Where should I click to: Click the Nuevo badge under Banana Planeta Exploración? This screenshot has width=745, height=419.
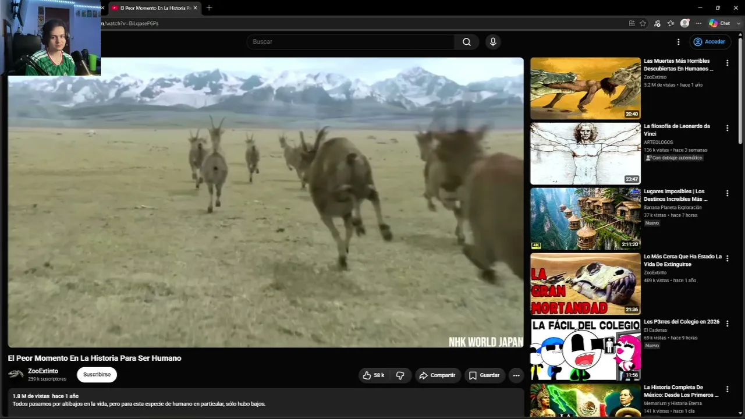point(652,223)
